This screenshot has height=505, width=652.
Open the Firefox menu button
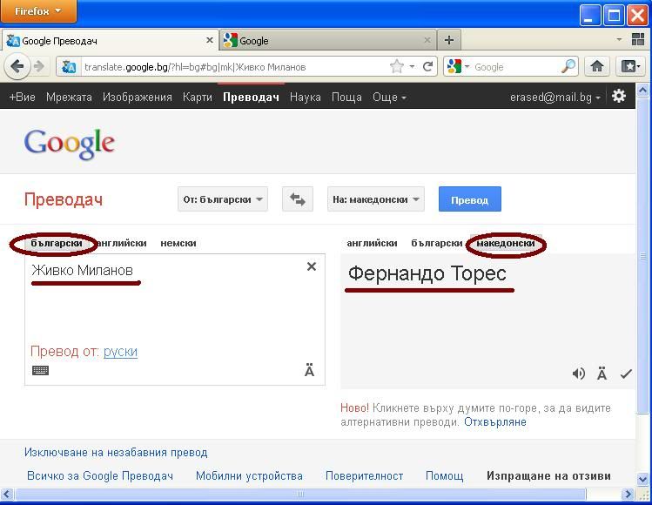pyautogui.click(x=38, y=10)
